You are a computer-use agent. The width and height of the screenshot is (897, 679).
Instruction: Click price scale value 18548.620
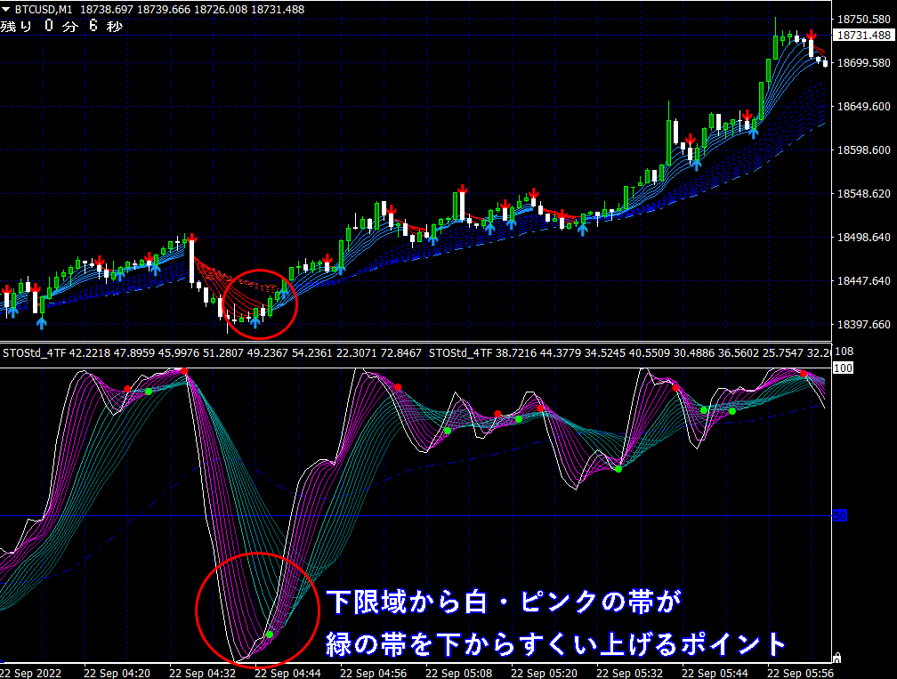pos(864,194)
